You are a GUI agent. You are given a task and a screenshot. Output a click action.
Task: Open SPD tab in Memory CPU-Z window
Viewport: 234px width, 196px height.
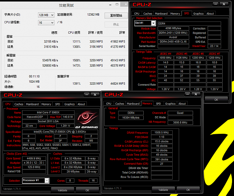click(x=159, y=104)
